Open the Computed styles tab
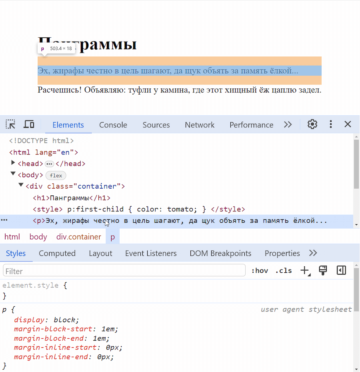 click(57, 253)
